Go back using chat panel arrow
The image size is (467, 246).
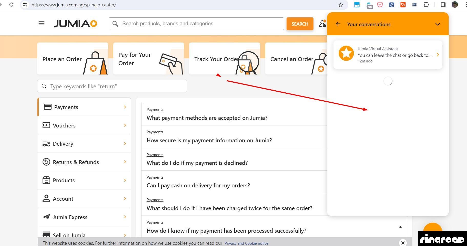pos(338,24)
